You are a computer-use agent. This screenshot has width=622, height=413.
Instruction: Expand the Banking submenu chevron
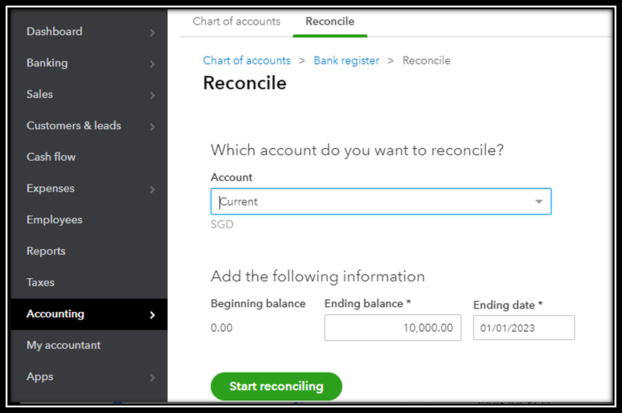pos(152,63)
